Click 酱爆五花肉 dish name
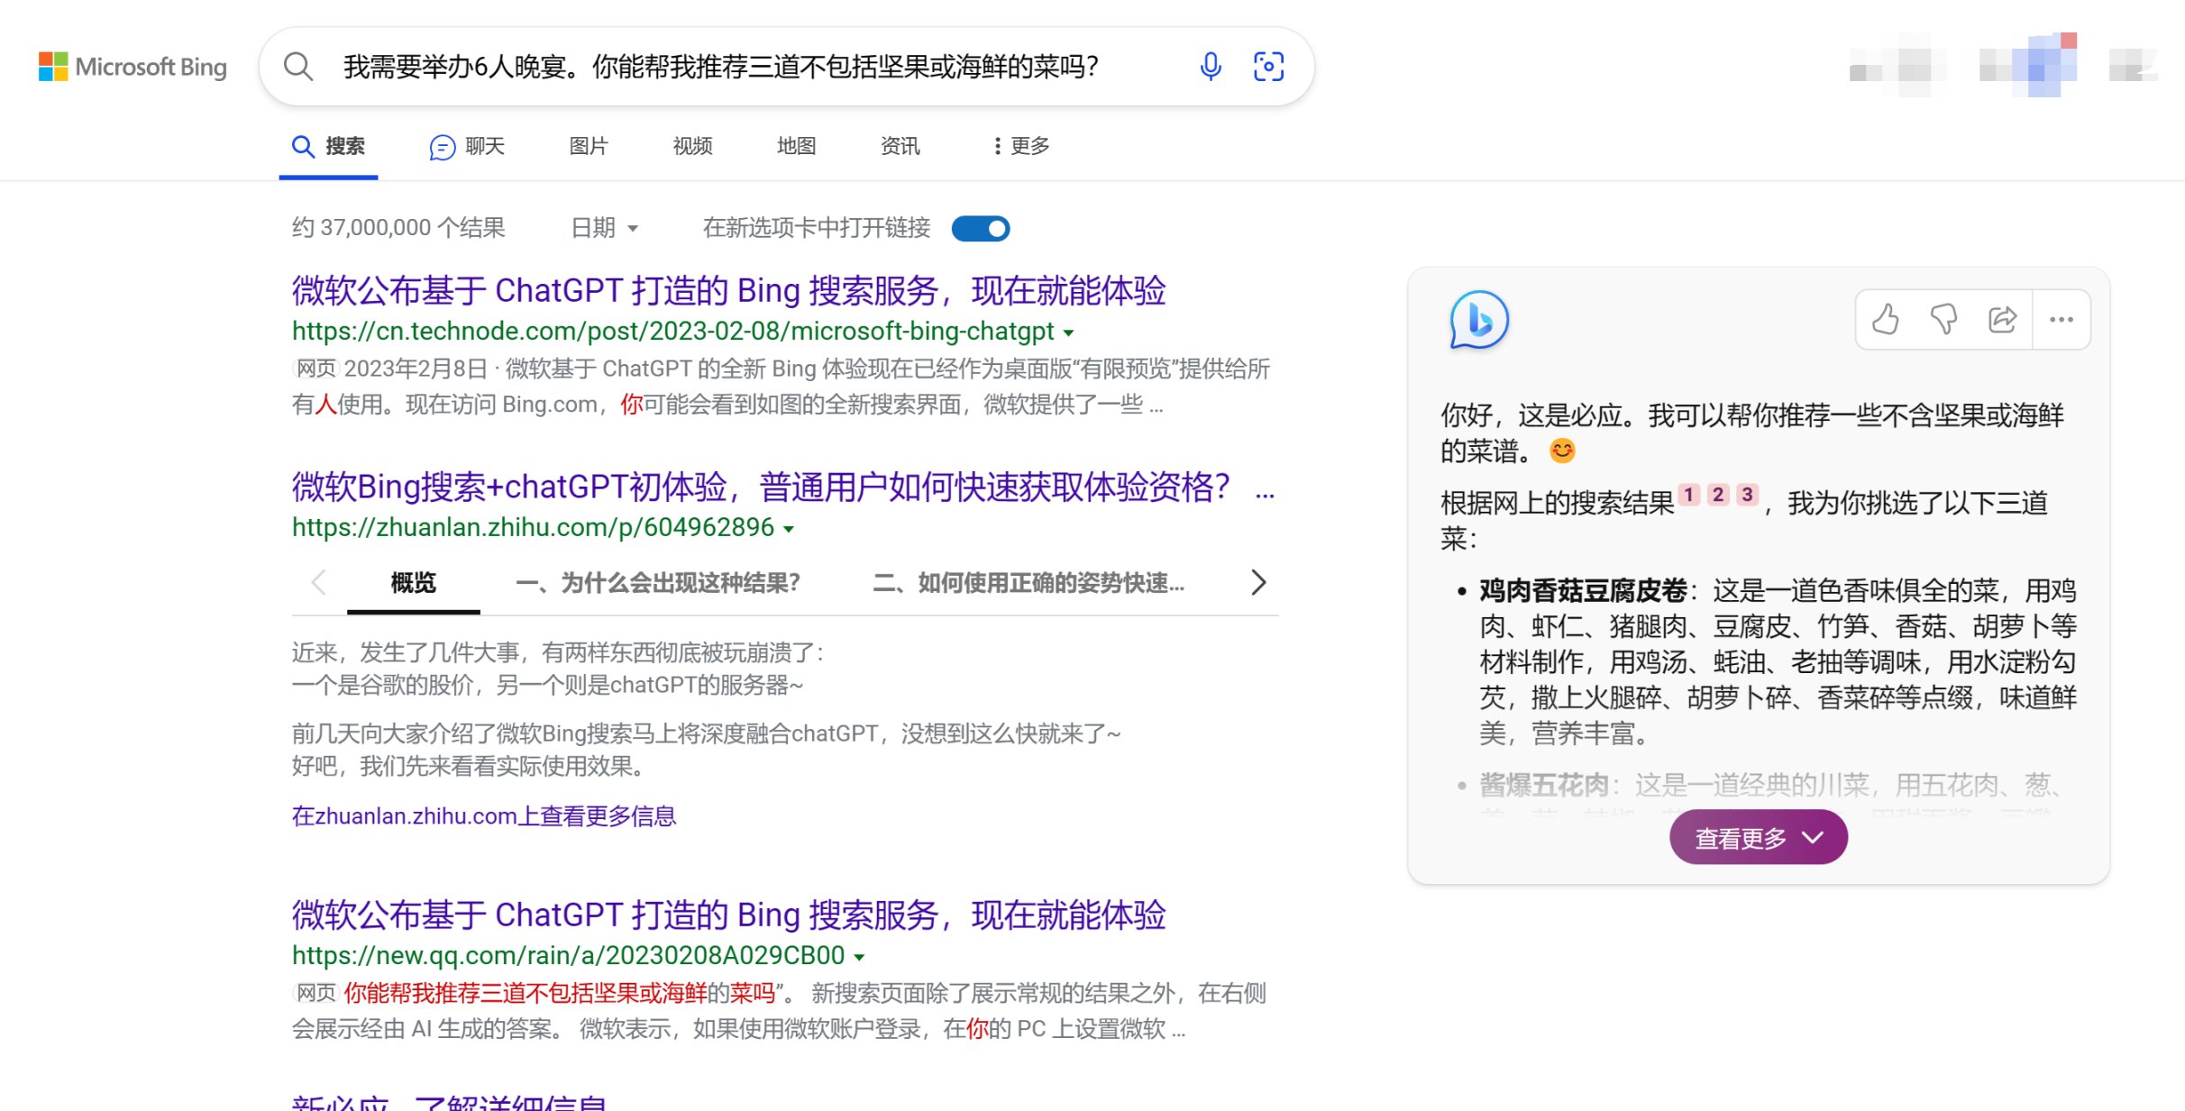This screenshot has height=1111, width=2185. click(1544, 786)
